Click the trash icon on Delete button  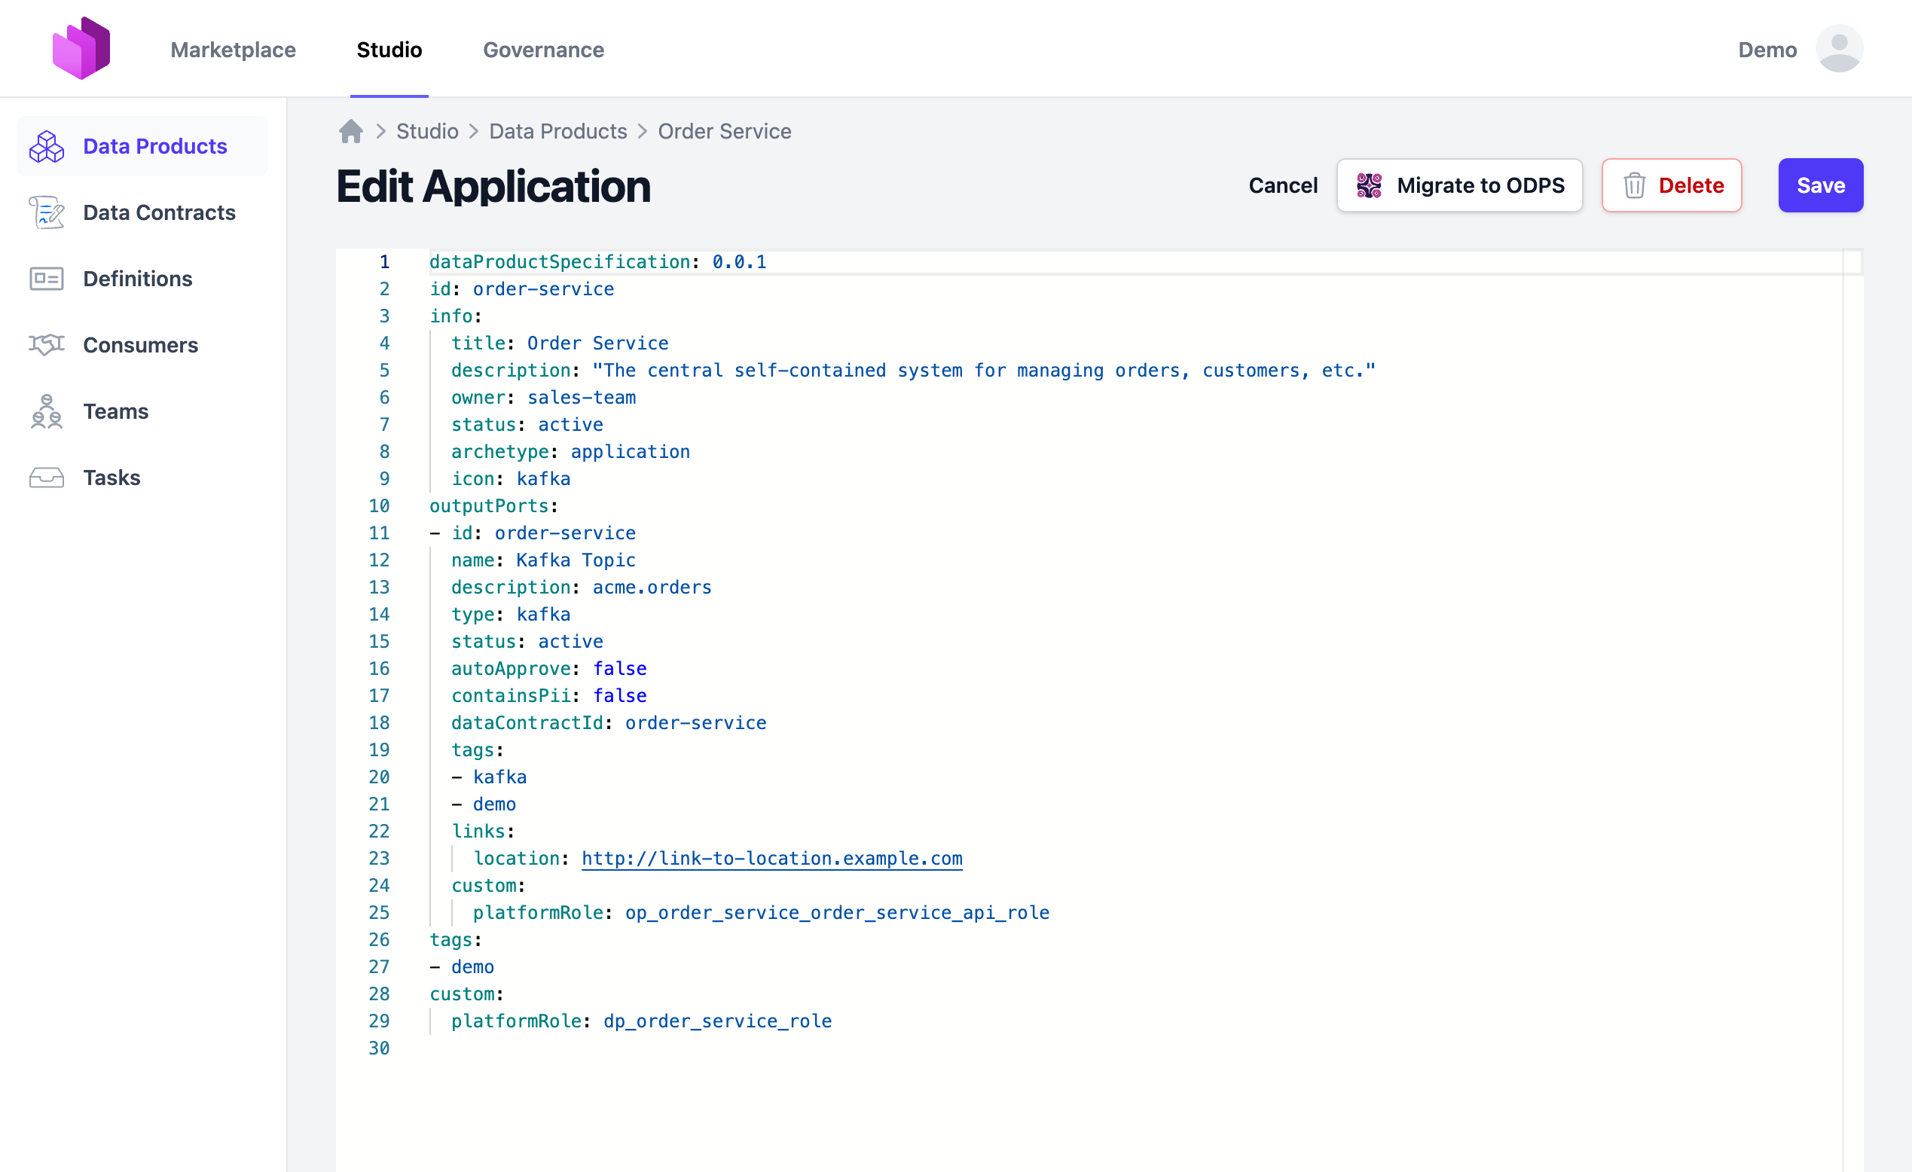[x=1634, y=185]
